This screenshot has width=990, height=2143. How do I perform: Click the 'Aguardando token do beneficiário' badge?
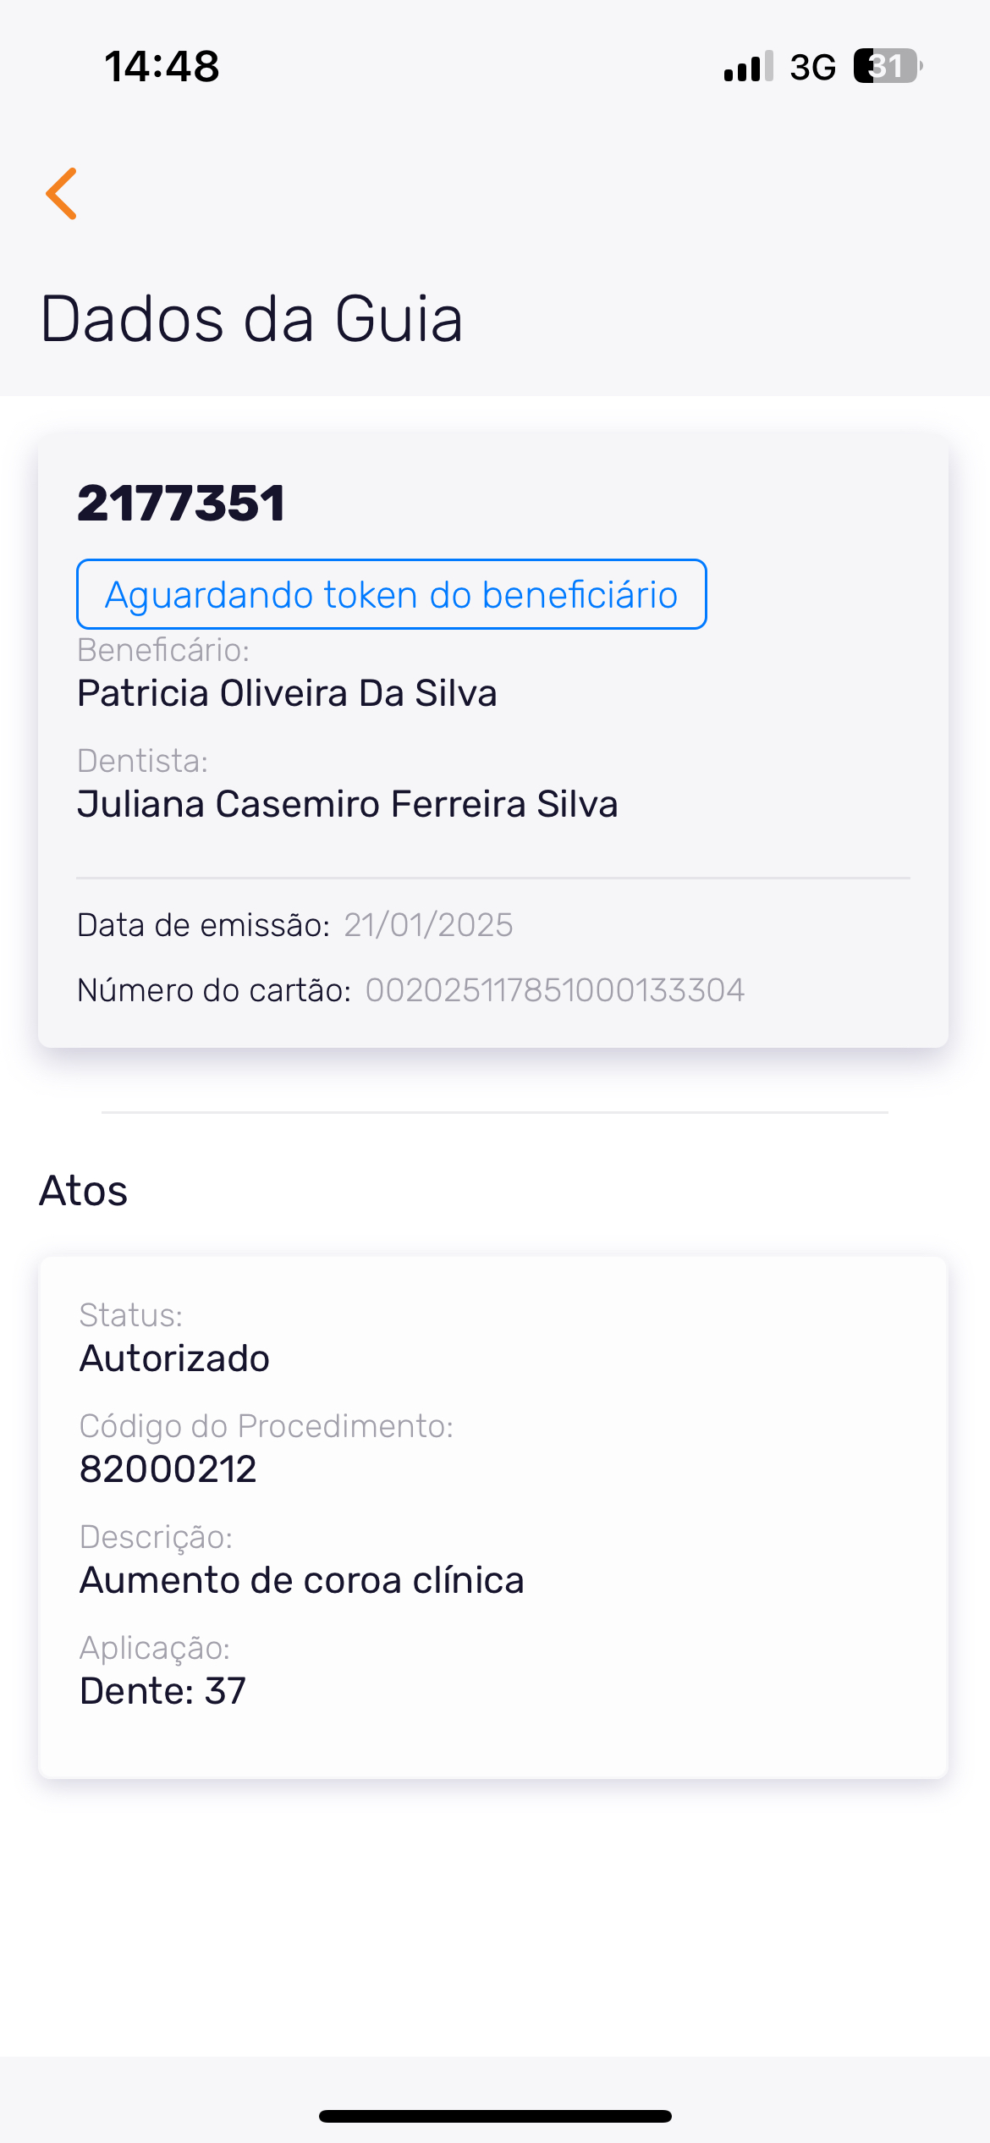(x=391, y=594)
